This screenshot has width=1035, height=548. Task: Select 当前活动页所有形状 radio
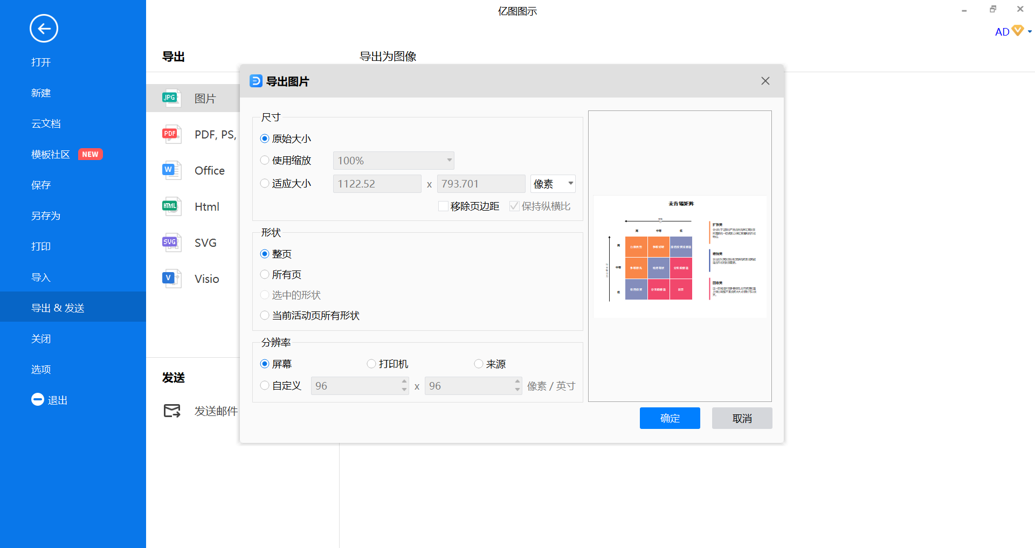coord(265,315)
